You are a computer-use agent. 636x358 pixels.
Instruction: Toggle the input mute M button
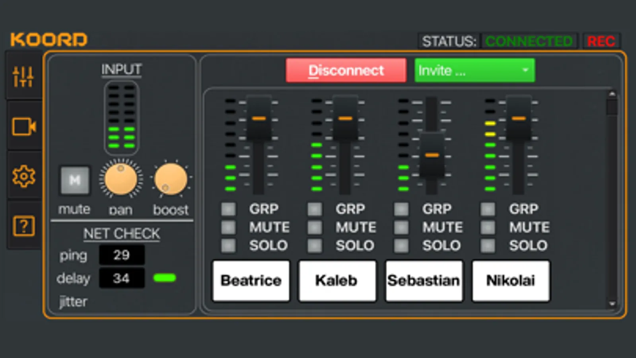[75, 181]
